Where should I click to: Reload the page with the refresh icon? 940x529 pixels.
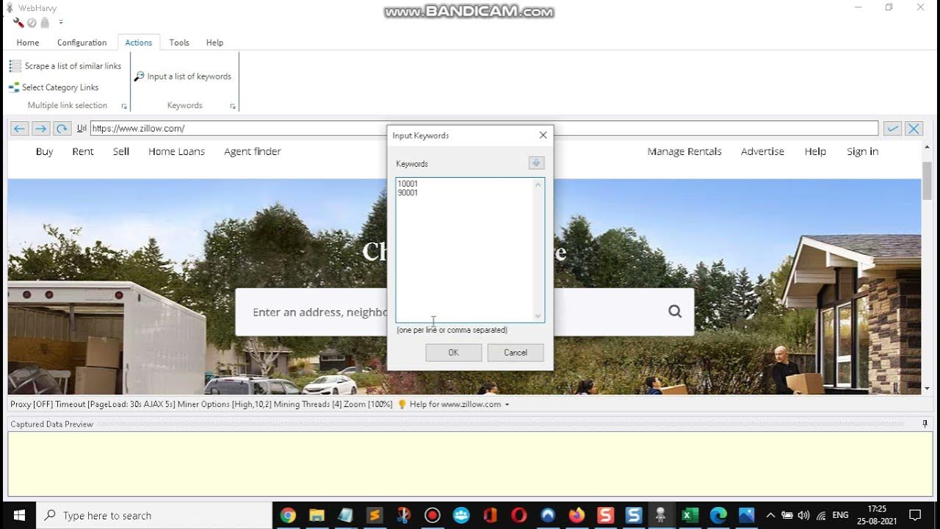click(62, 129)
